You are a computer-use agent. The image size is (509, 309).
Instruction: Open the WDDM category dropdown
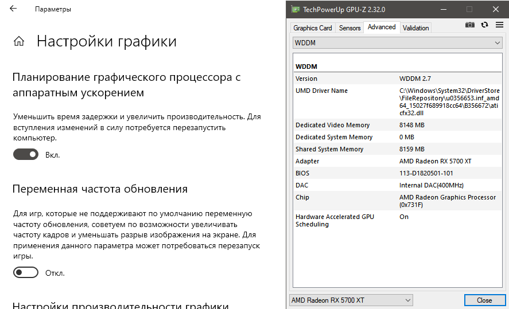coord(397,43)
